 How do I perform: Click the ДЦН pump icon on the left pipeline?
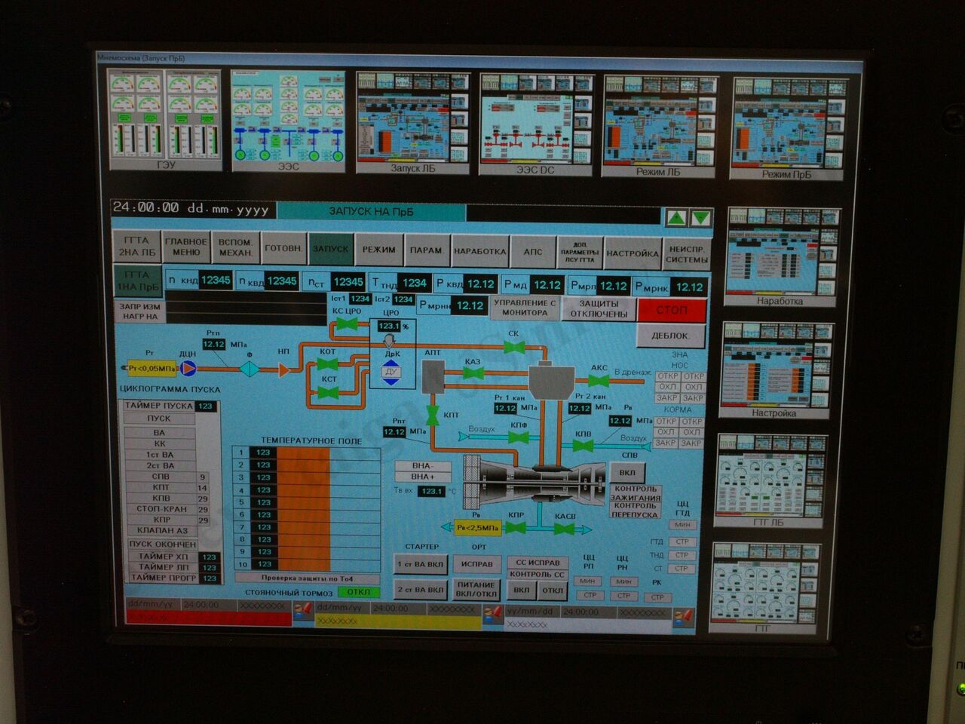coord(190,367)
